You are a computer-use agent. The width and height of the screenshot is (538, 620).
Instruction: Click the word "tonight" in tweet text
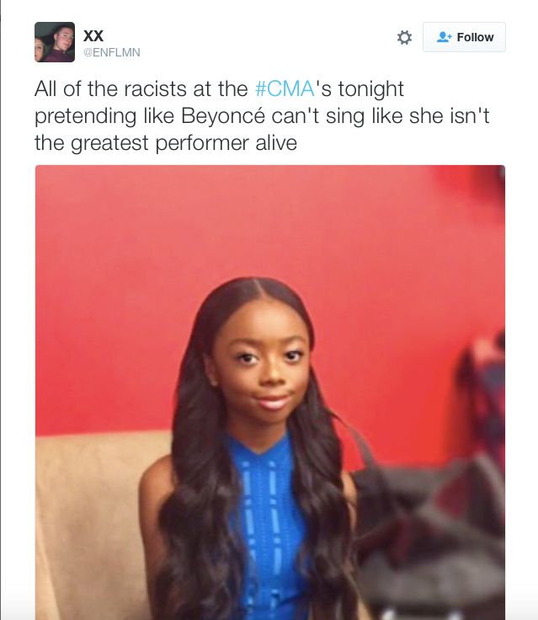pyautogui.click(x=370, y=89)
